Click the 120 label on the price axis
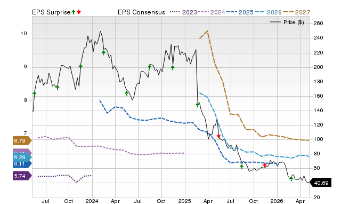This screenshot has height=204, width=341. tap(318, 125)
